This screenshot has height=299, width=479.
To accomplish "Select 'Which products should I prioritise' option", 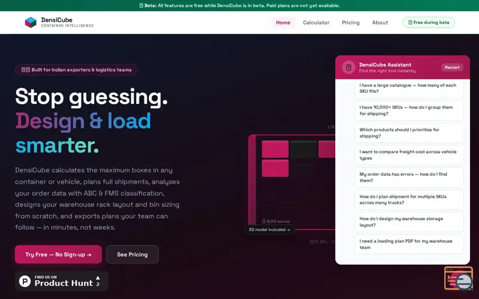I will click(x=409, y=133).
